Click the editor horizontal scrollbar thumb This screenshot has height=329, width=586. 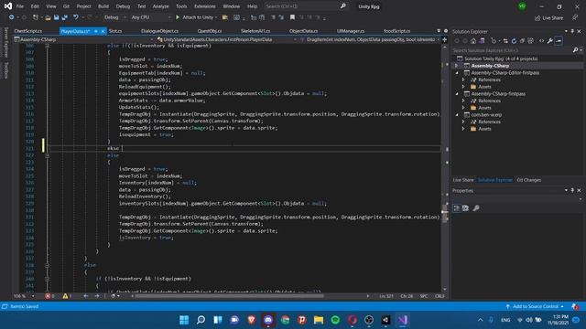coord(229,296)
